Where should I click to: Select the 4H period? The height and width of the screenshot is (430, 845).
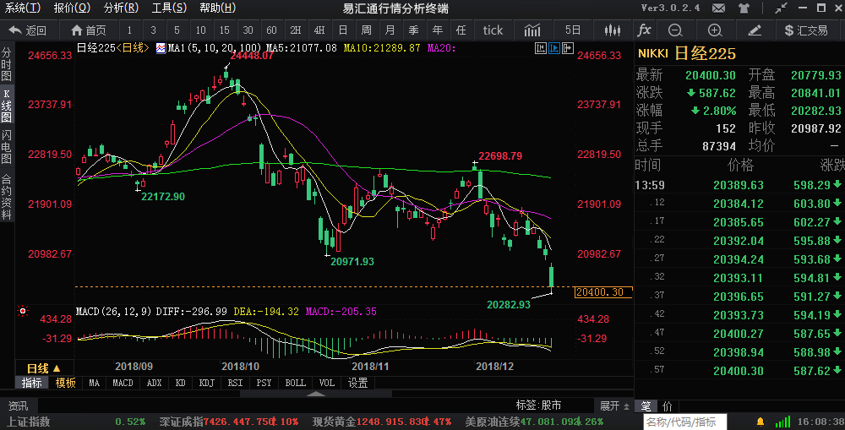(x=319, y=30)
